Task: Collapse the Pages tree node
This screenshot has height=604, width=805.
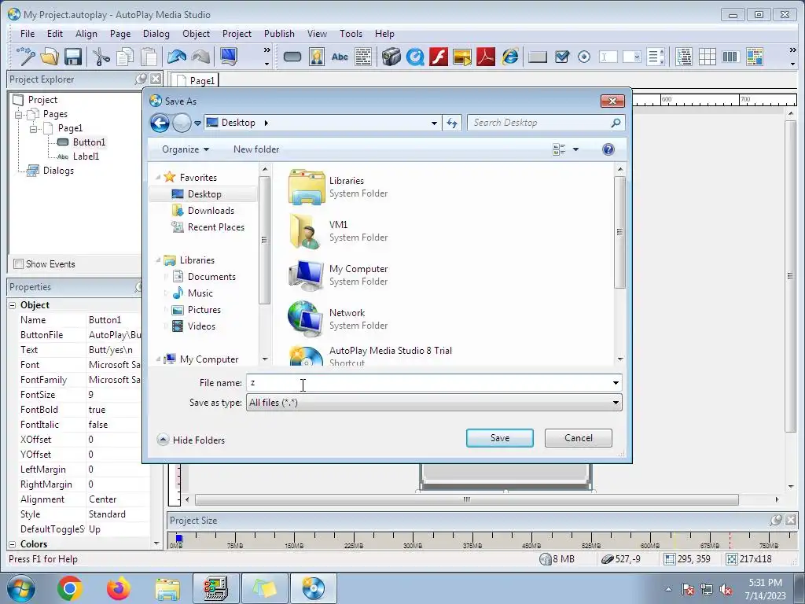Action: [19, 115]
